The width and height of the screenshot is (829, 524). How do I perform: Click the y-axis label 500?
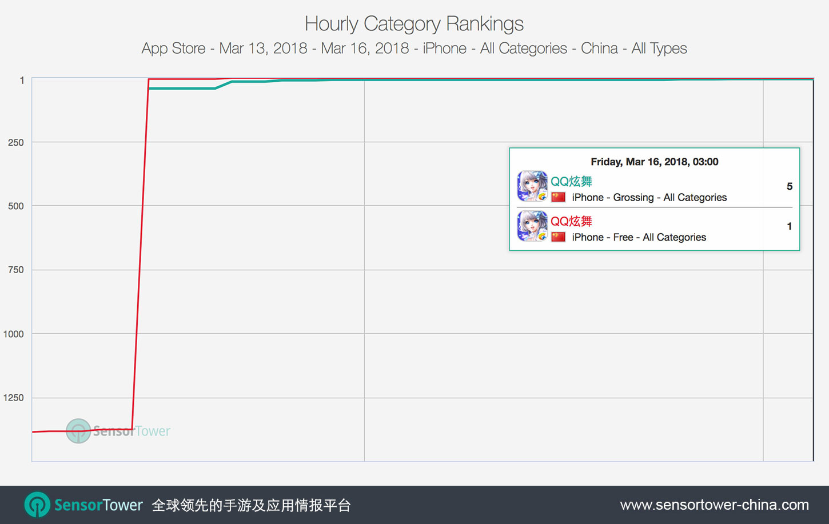pos(16,206)
